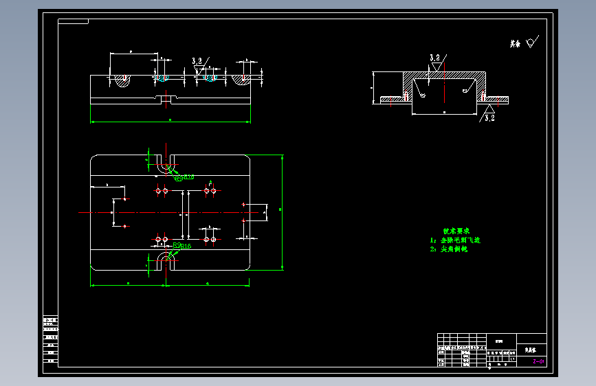596x386 pixels.
Task: Click the roughness symbol beside 其余
Action: click(532, 42)
